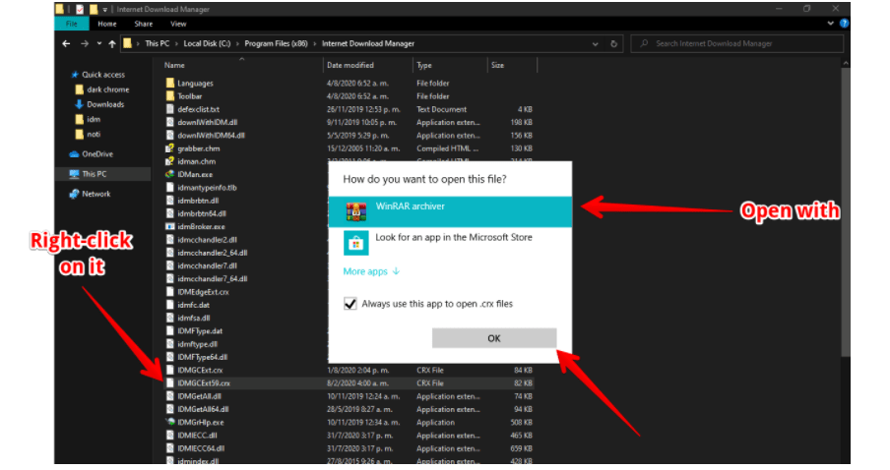Select idmantypeinfo.tlb file
This screenshot has height=470, width=890.
point(207,187)
